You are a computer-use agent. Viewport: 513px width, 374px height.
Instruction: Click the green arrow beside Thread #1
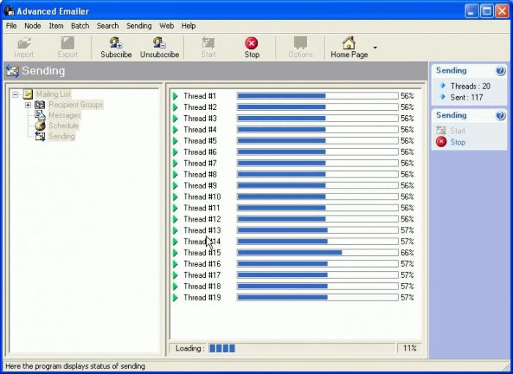(176, 96)
